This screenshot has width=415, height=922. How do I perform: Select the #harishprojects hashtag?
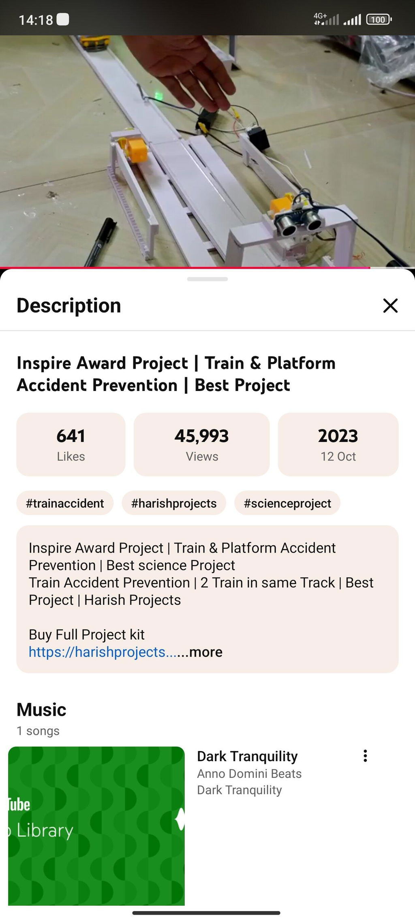coord(174,503)
